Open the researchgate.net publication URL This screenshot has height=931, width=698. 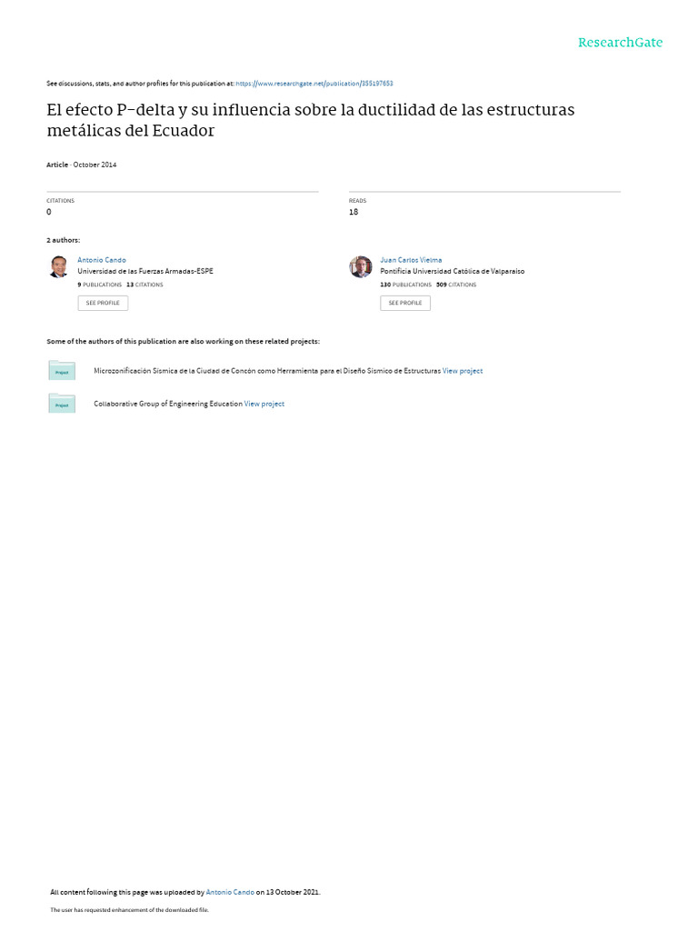(314, 84)
